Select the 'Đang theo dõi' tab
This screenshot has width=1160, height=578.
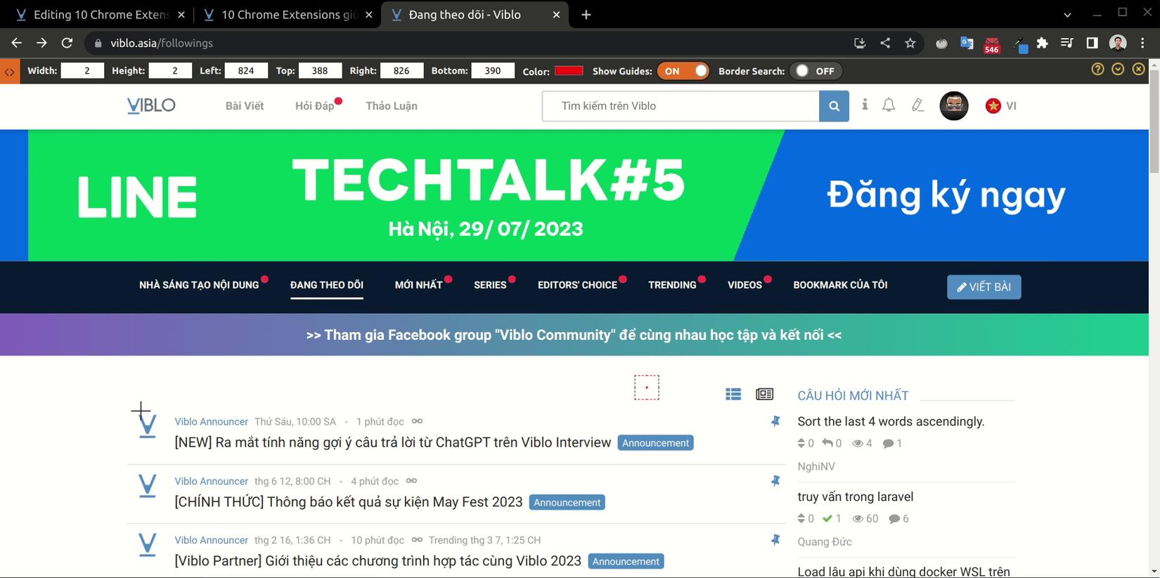pyautogui.click(x=327, y=285)
